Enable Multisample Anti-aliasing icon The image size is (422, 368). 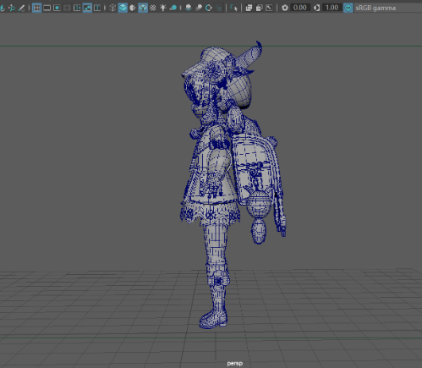point(209,8)
